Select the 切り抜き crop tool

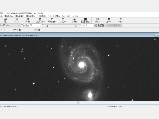pyautogui.click(x=52, y=20)
